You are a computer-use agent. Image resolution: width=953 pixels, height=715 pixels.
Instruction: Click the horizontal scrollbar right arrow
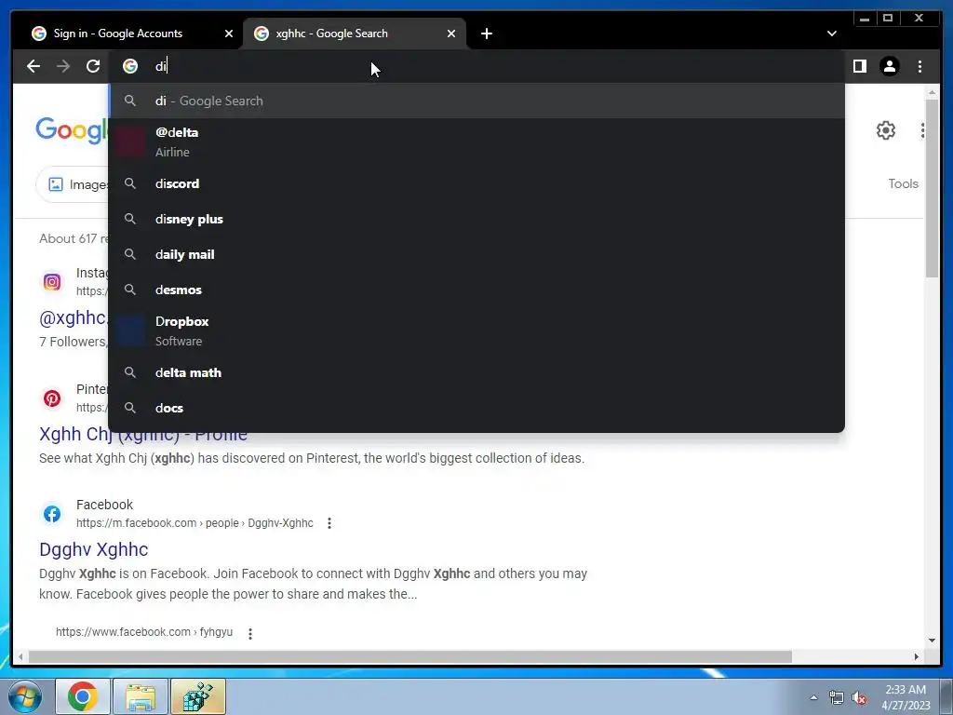(x=917, y=656)
